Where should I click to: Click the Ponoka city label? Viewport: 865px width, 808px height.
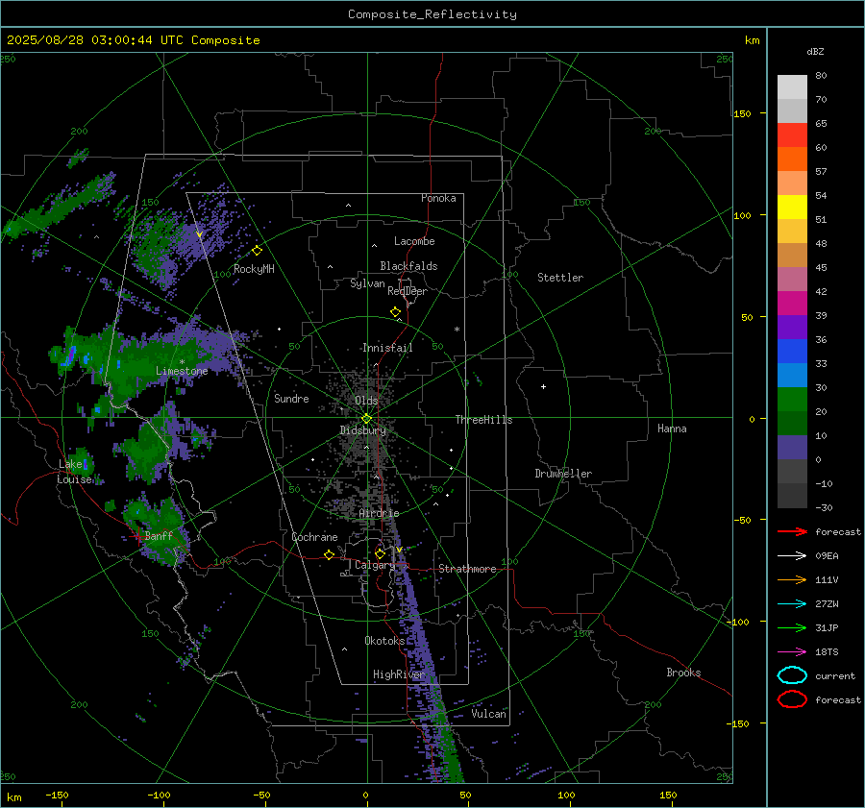pos(438,198)
